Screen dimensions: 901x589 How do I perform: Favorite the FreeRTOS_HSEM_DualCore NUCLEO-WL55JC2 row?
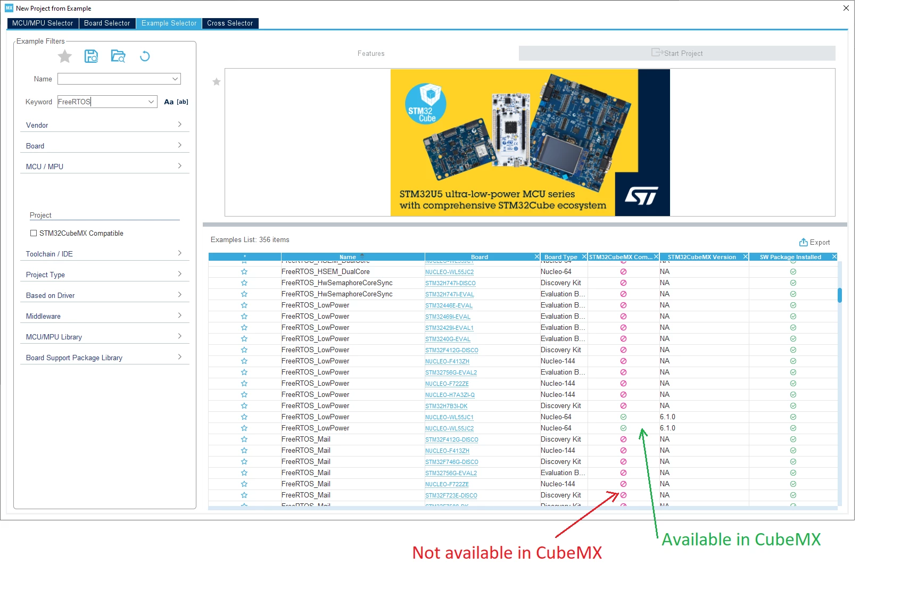click(x=244, y=271)
